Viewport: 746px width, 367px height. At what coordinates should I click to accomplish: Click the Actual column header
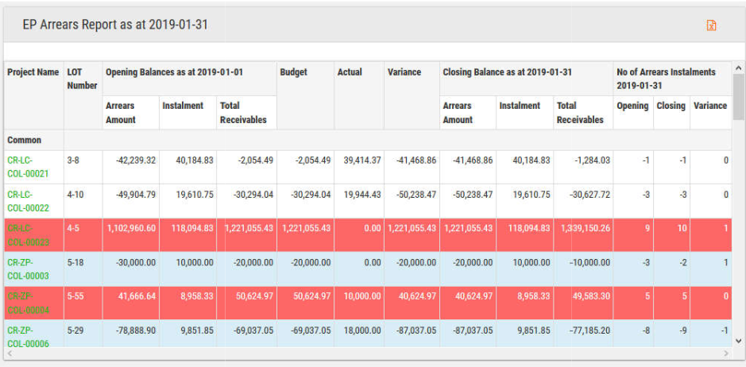(350, 72)
